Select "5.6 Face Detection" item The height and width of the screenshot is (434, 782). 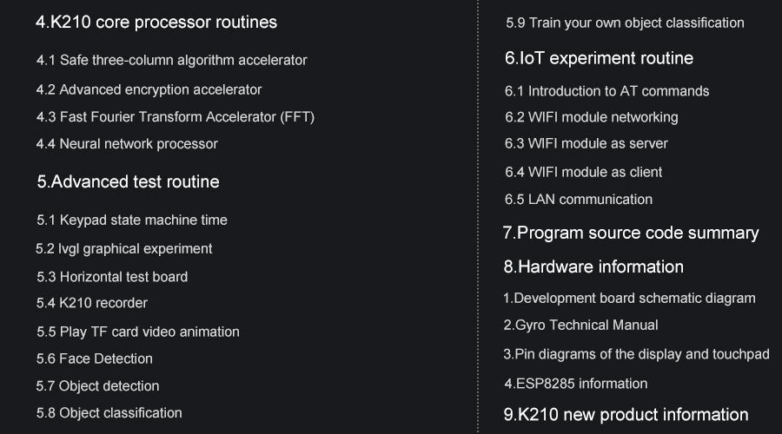95,358
